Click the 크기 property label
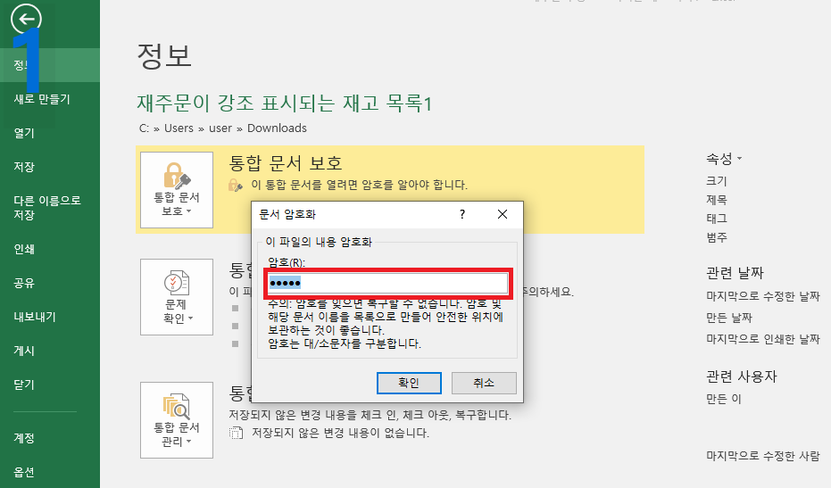The image size is (831, 488). tap(717, 181)
